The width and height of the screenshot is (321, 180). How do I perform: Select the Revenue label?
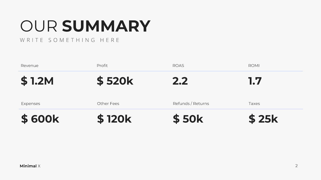coord(30,65)
